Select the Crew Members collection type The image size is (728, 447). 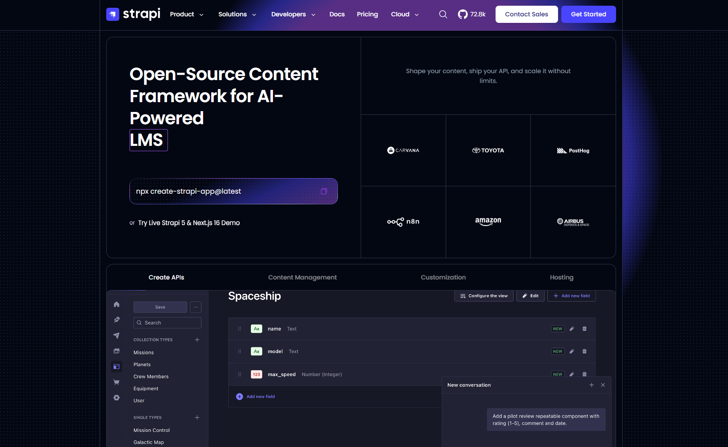coord(151,377)
